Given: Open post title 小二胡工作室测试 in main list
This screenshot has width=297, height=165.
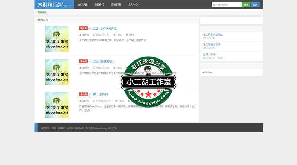Looking at the screenshot, I should pyautogui.click(x=103, y=29).
